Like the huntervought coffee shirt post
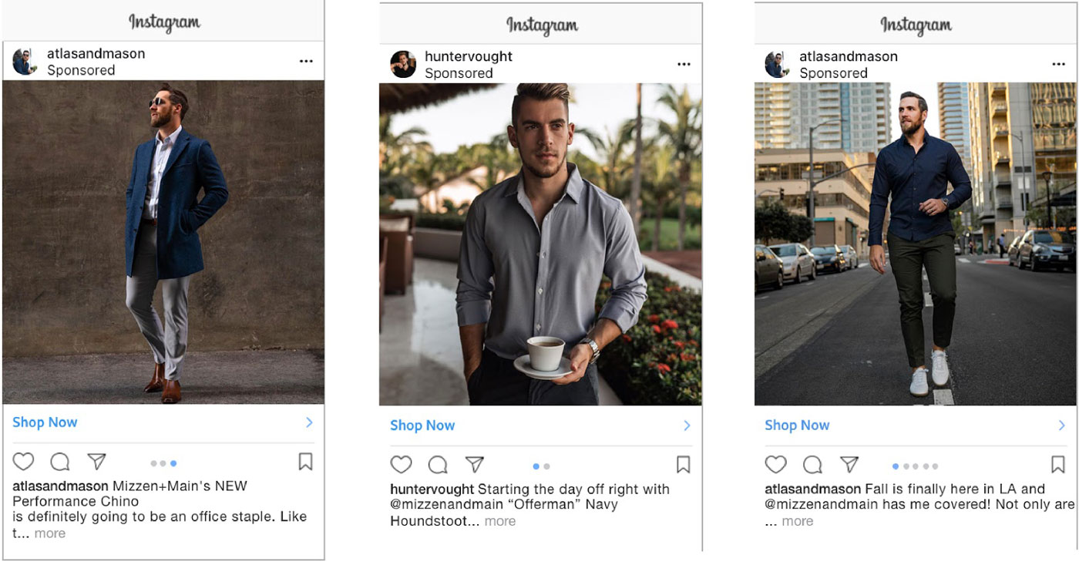Viewport: 1079px width, 565px height. [x=401, y=465]
